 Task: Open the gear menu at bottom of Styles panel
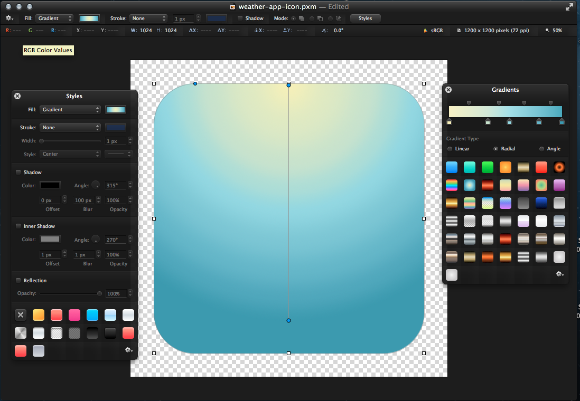(128, 350)
